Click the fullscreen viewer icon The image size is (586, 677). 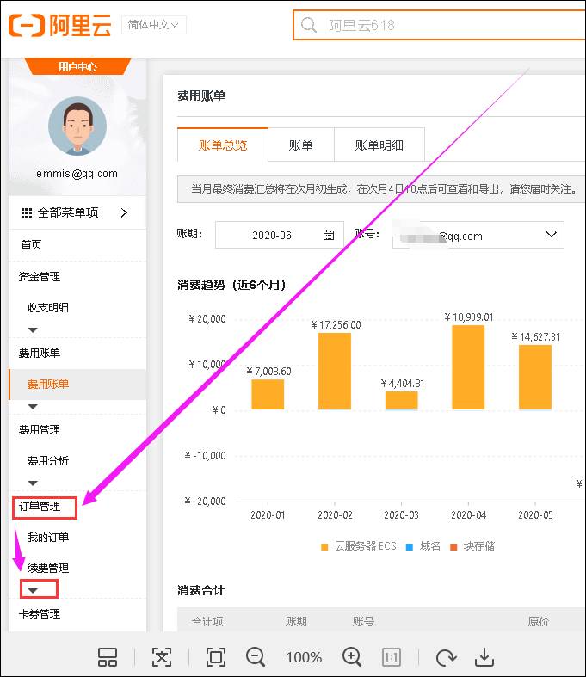click(215, 657)
